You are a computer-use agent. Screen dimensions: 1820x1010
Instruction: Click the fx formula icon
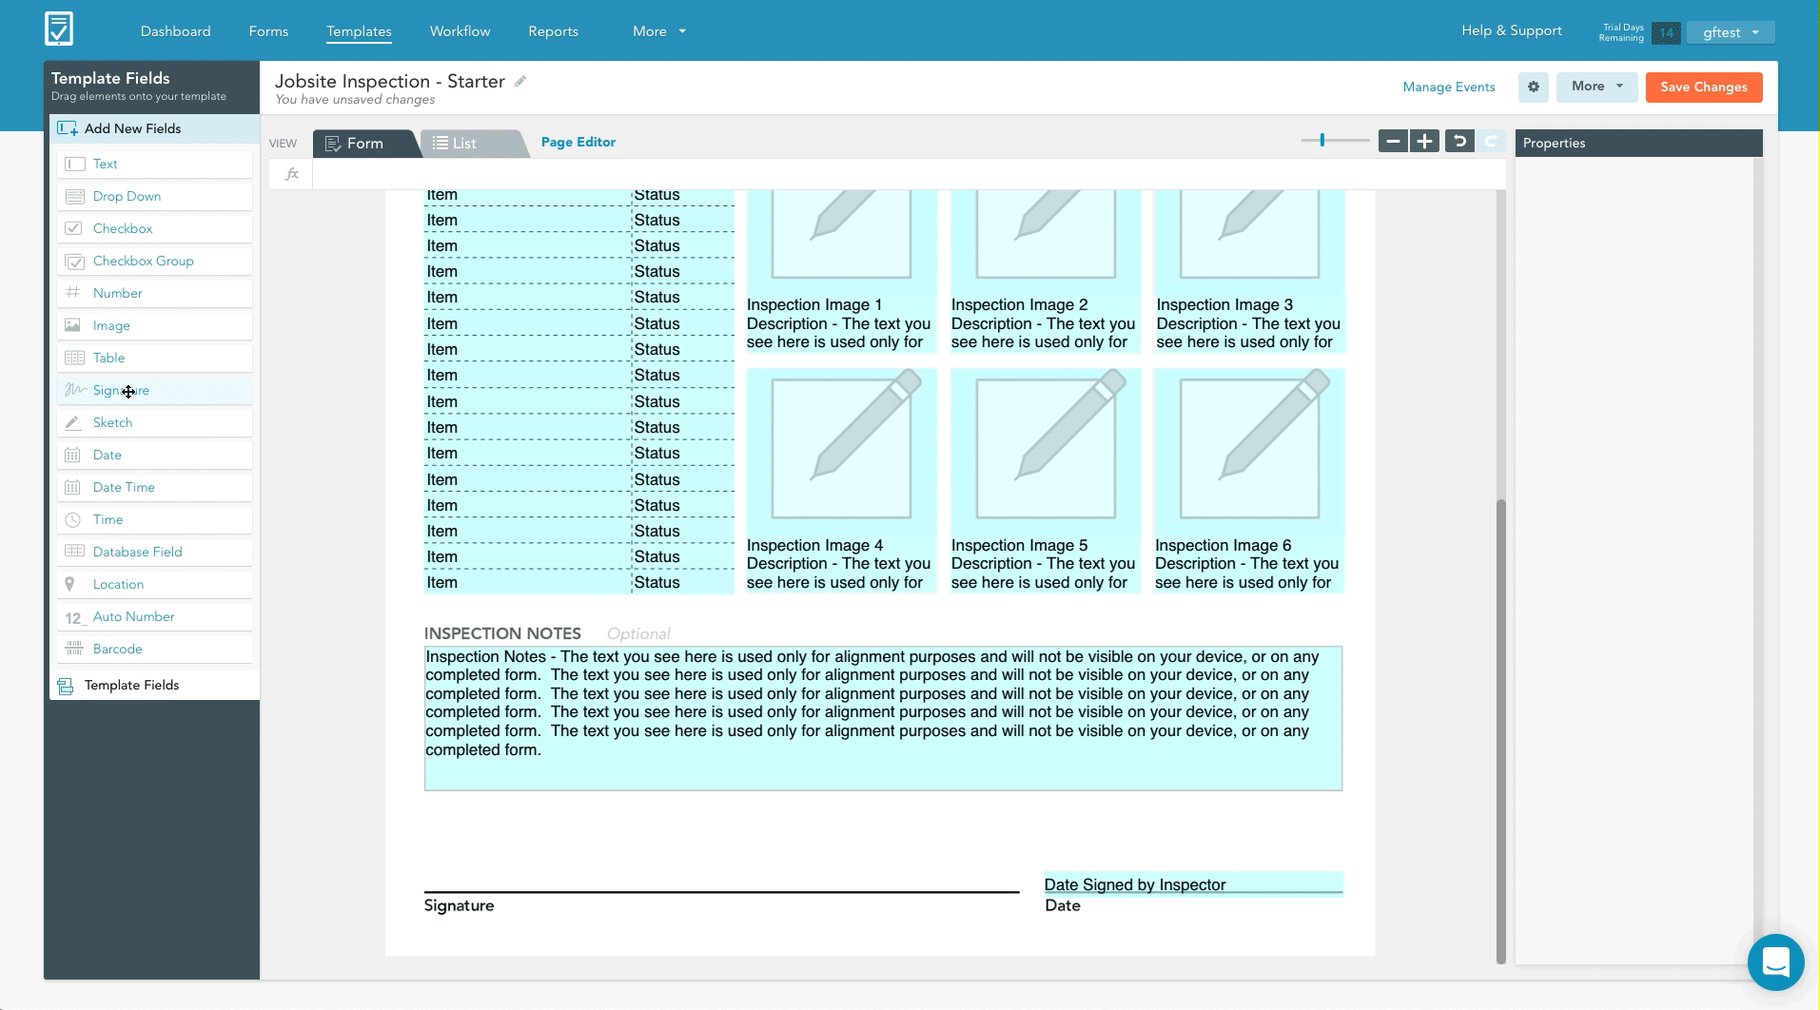click(292, 174)
